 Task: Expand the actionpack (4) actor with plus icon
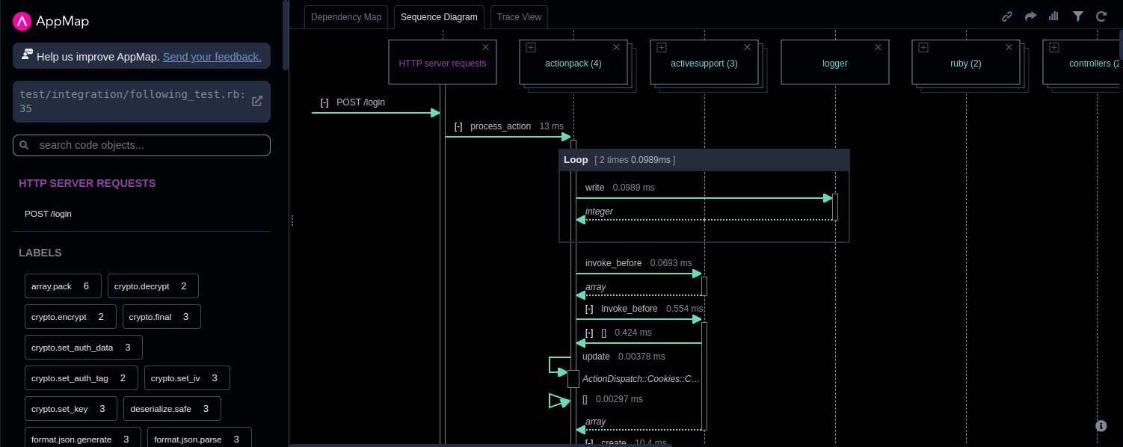tap(531, 47)
